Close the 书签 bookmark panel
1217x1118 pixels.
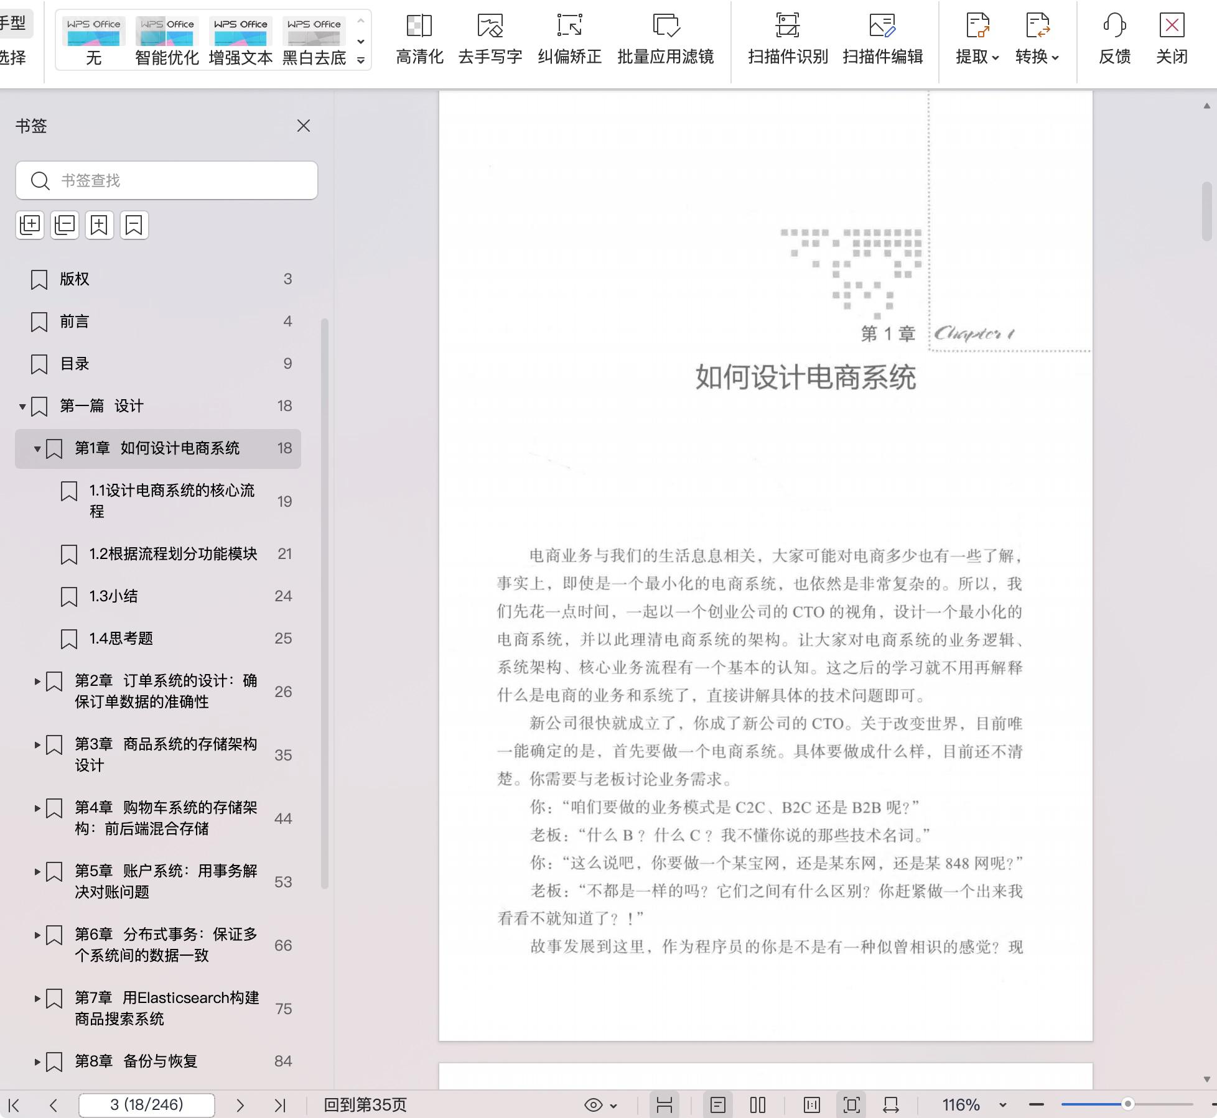(304, 126)
